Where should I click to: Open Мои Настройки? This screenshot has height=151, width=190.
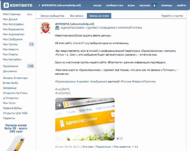click(x=12, y=59)
